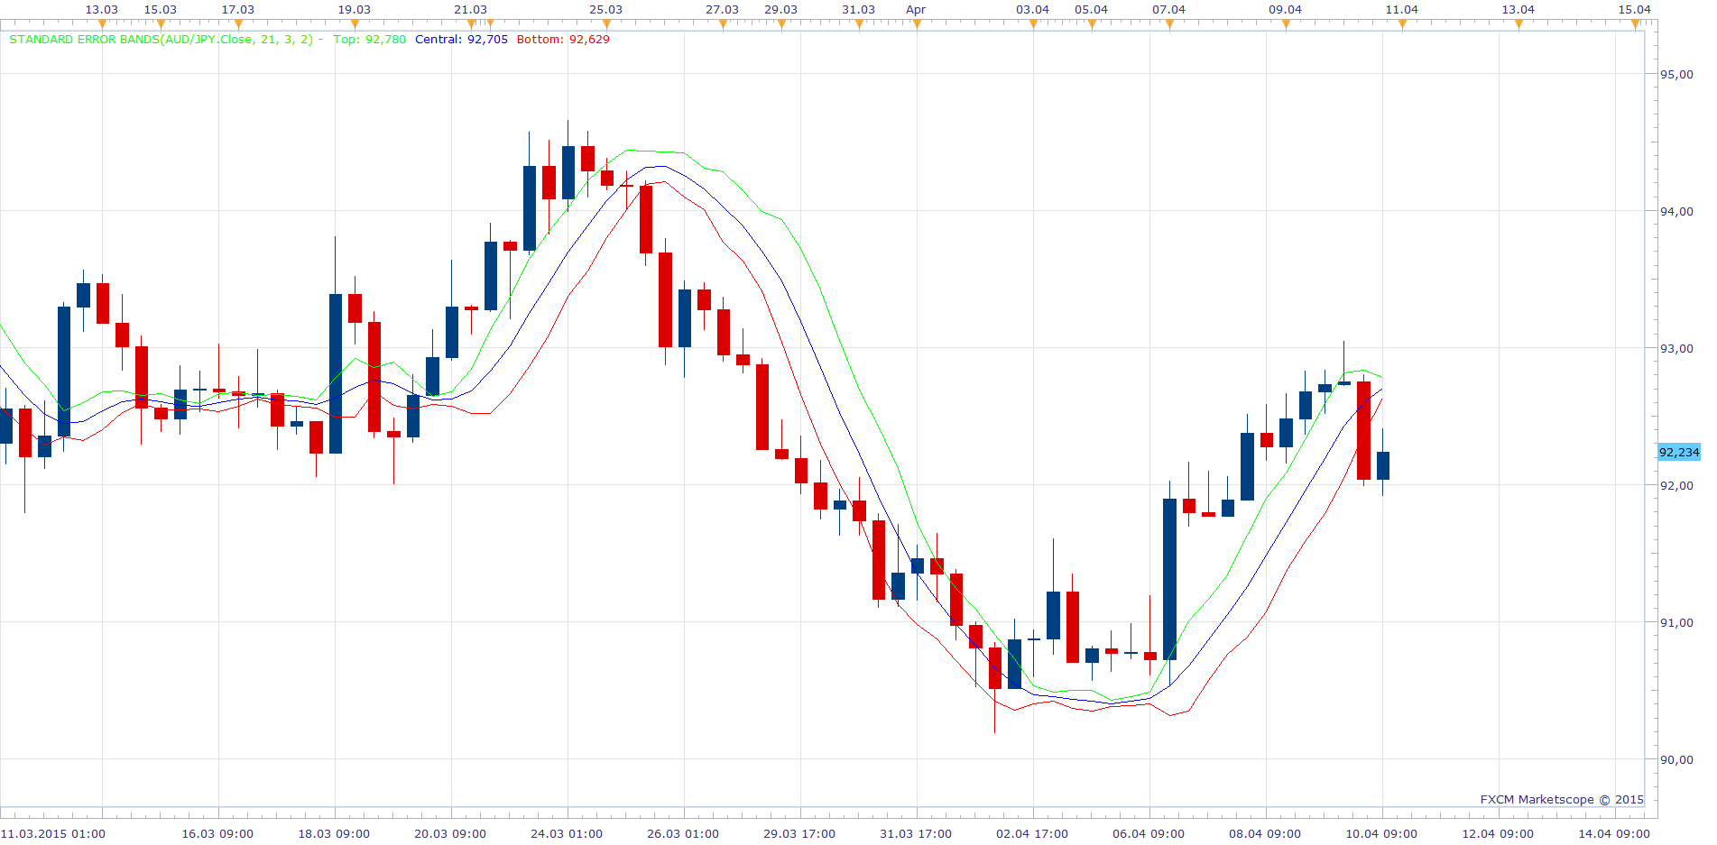Screen dimensions: 1717x845
Task: Click the 92,00 price axis label
Action: [1677, 486]
